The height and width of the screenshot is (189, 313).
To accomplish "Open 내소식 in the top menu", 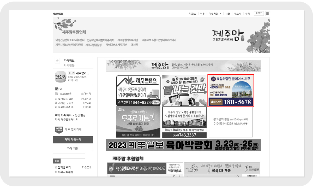I will coord(237,14).
